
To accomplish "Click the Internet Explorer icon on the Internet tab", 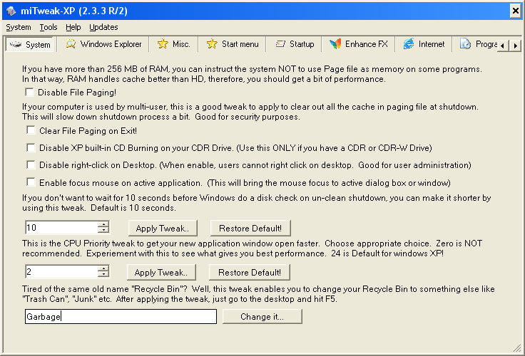I will (409, 44).
